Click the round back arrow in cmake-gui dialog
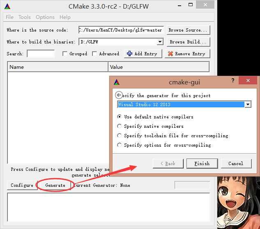The height and width of the screenshot is (229, 260). coord(119,95)
